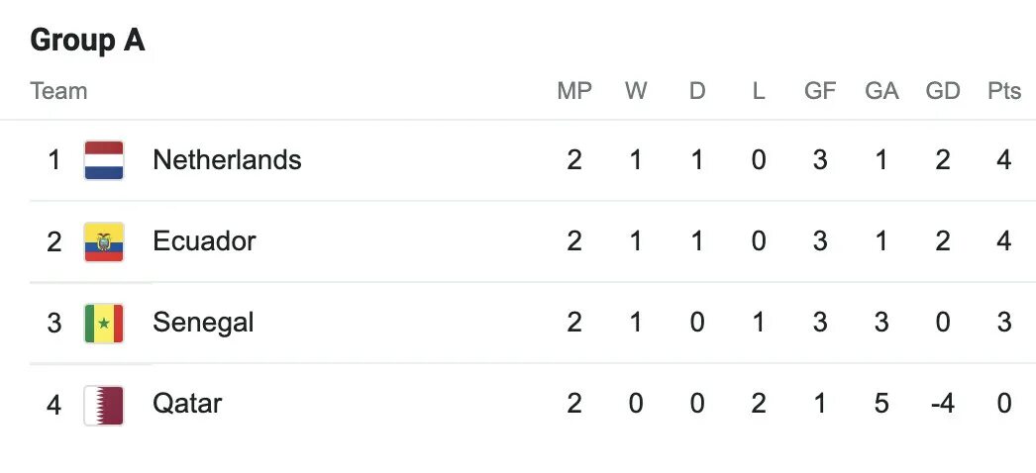Click the rank number 1 for Netherlands
1036x473 pixels.
[54, 159]
